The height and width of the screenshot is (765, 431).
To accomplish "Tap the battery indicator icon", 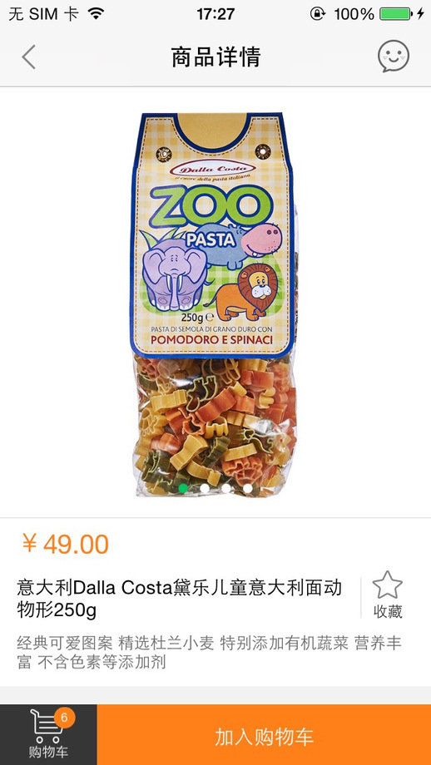I will point(395,13).
